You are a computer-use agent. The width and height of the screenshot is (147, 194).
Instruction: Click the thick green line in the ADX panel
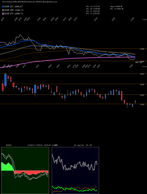pos(74,189)
